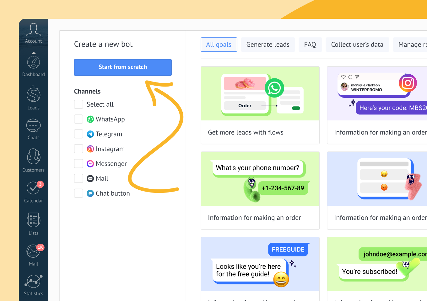
Task: Open the You're subscribed template card
Action: pyautogui.click(x=377, y=269)
